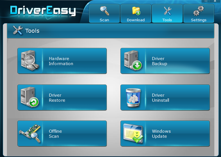Open Settings via the gears icon

tap(199, 11)
